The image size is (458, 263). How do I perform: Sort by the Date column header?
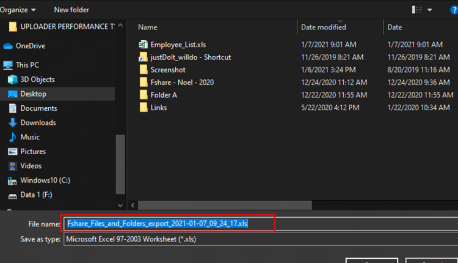[x=394, y=27]
